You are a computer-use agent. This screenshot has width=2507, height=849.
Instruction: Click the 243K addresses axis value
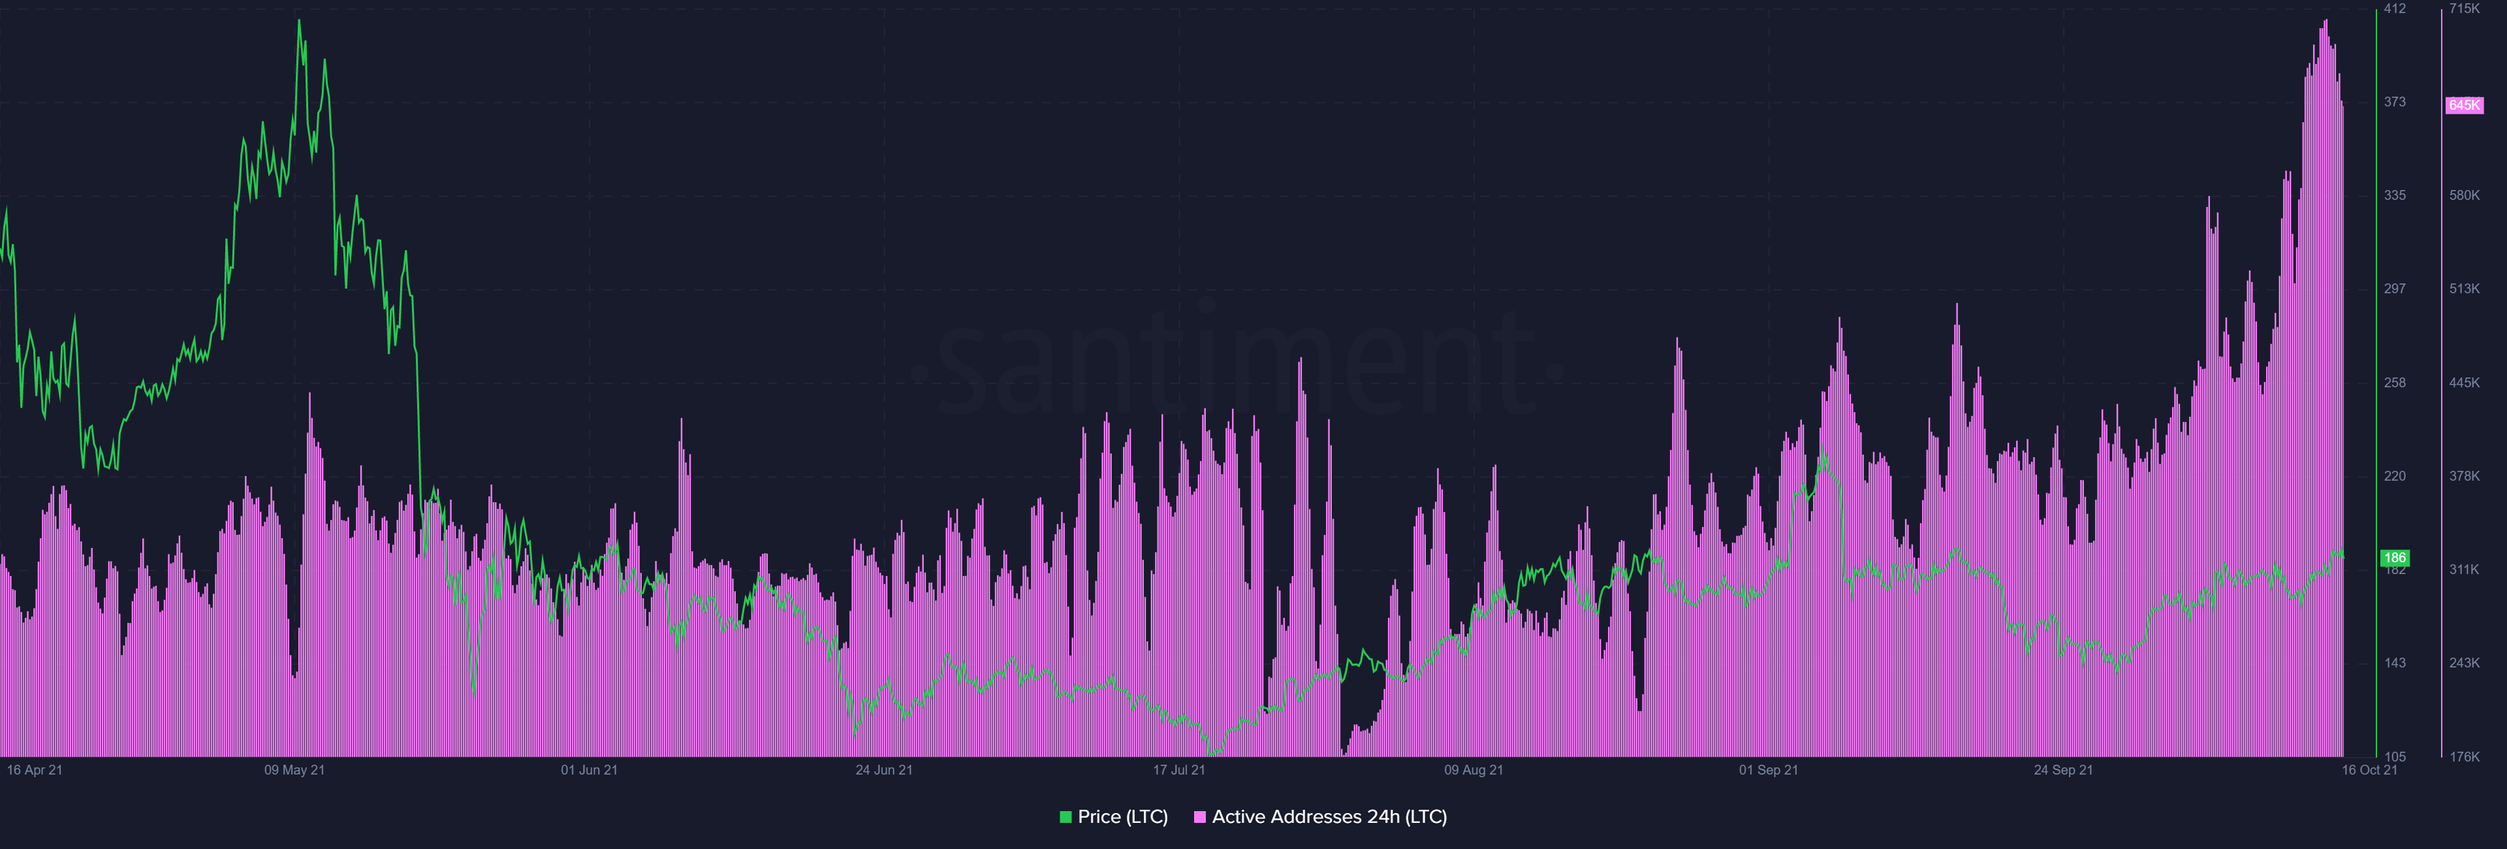tap(2464, 663)
